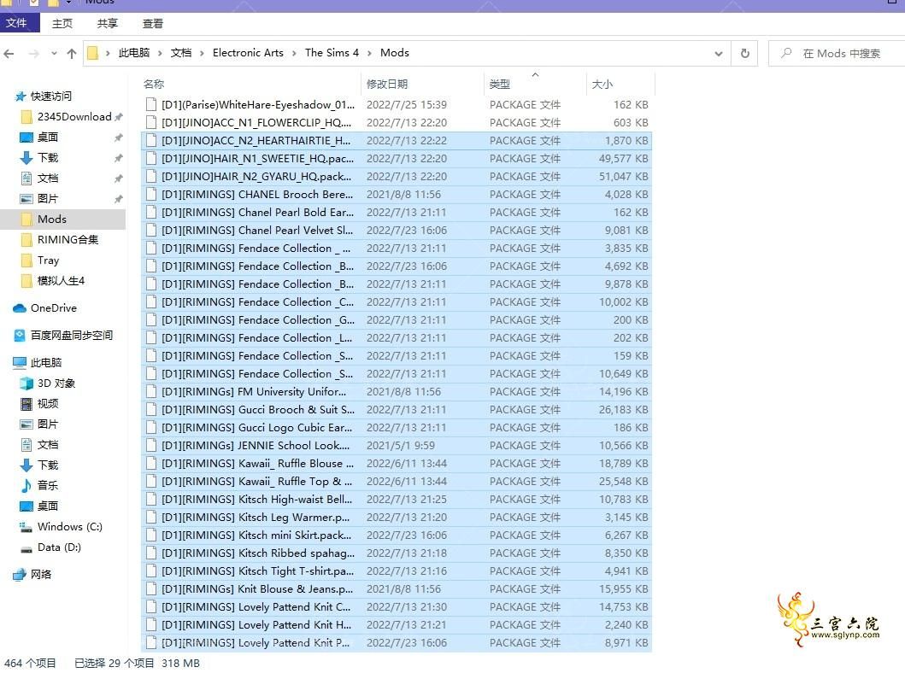The height and width of the screenshot is (673, 905).
Task: Select ACC_N1_FLOWERCLIP_HQ package file
Action: [x=397, y=122]
